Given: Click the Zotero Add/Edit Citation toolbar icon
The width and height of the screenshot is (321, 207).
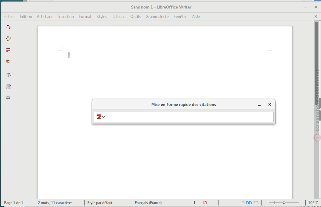Looking at the screenshot, I should [8, 27].
